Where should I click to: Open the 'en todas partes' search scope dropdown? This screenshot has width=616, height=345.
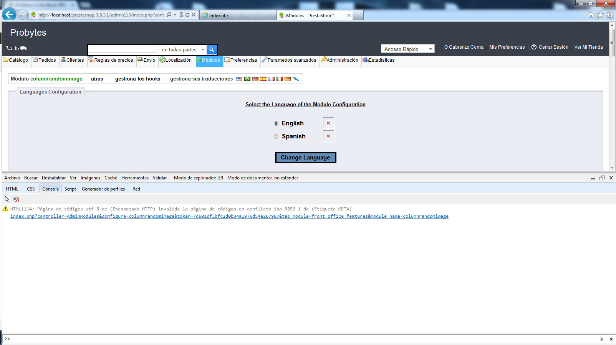(183, 49)
